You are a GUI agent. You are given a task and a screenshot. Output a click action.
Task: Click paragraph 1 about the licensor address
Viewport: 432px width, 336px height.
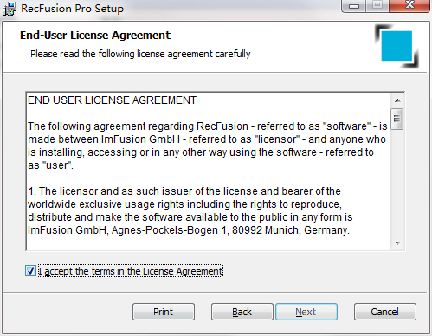[x=190, y=210]
